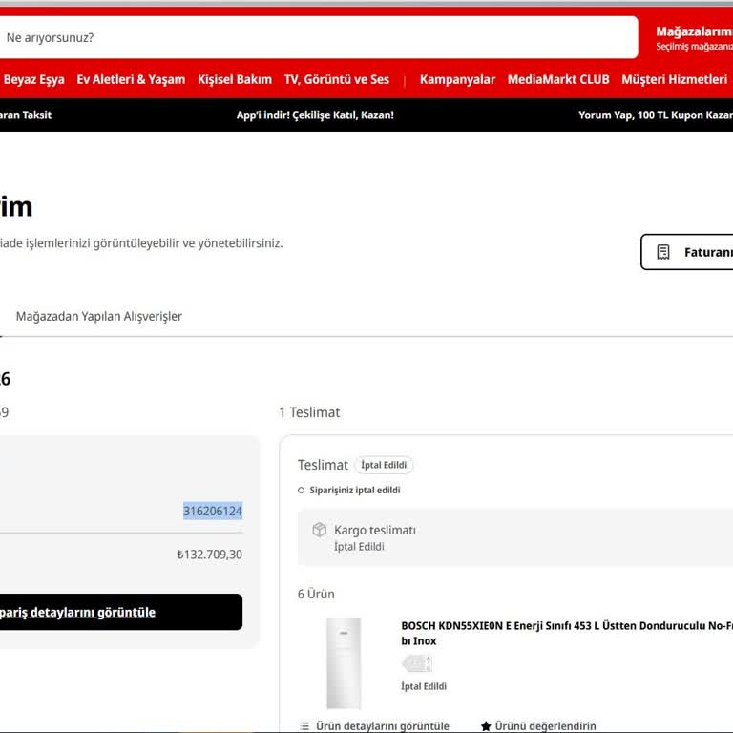Click the invoice receipt icon
733x733 pixels.
(663, 252)
